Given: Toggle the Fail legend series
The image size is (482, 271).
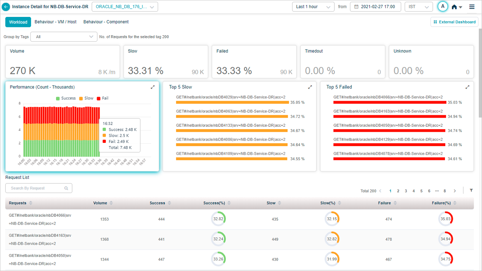Looking at the screenshot, I should (102, 98).
